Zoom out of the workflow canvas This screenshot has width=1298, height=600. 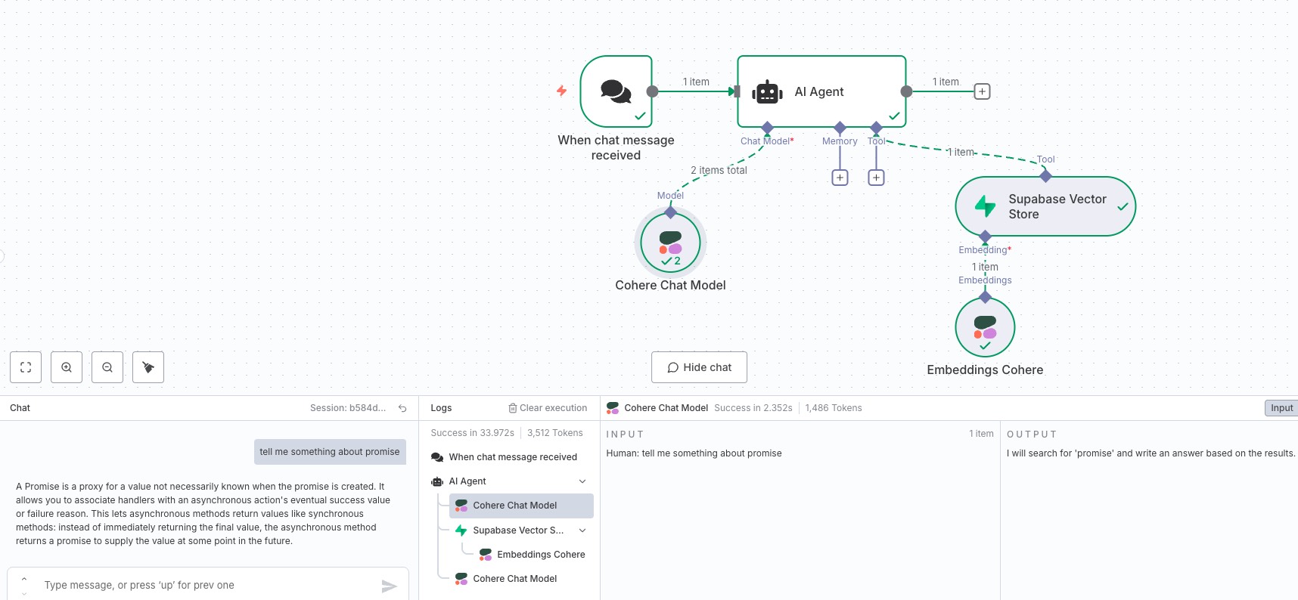coord(107,367)
